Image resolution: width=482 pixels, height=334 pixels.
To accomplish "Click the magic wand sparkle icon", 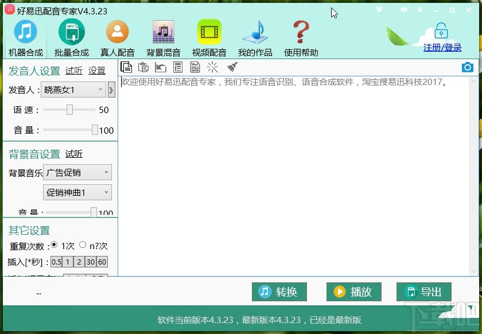I will pos(212,67).
